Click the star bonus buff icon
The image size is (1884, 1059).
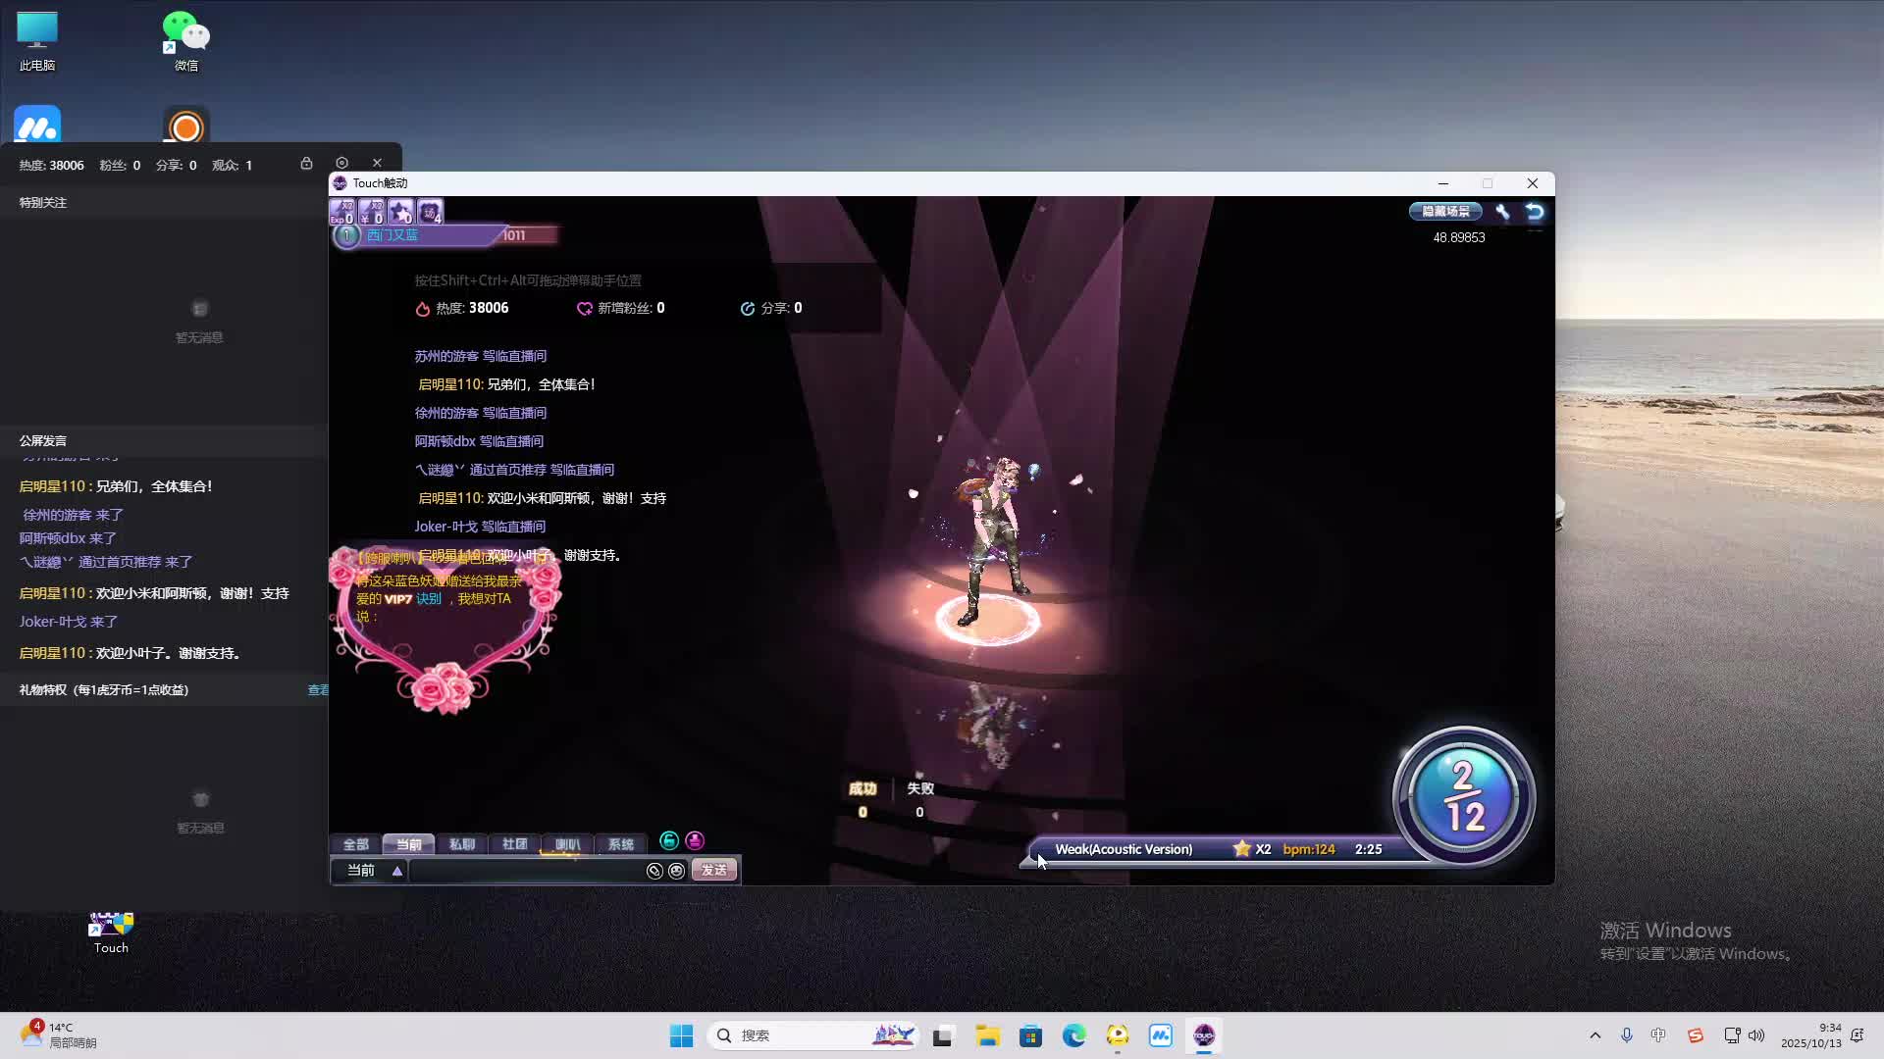tap(400, 212)
